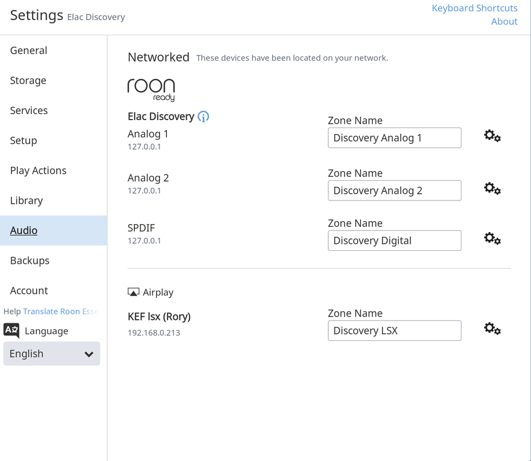Click the Discovery Analog 1 zone name field
The image size is (531, 461).
point(394,138)
